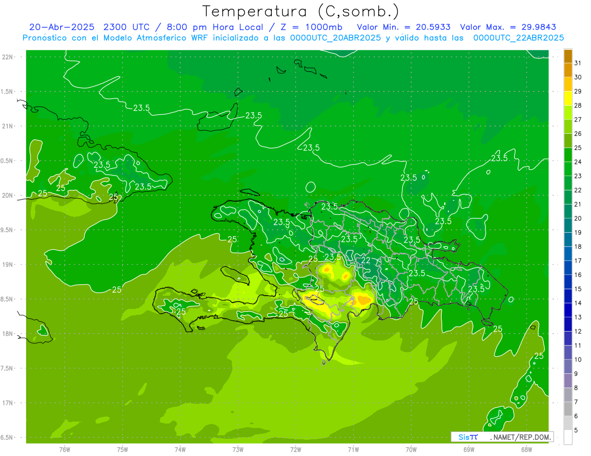Viewport: 591px width, 456px height.
Task: Click the "70W" longitude axis label
Action: point(411,449)
